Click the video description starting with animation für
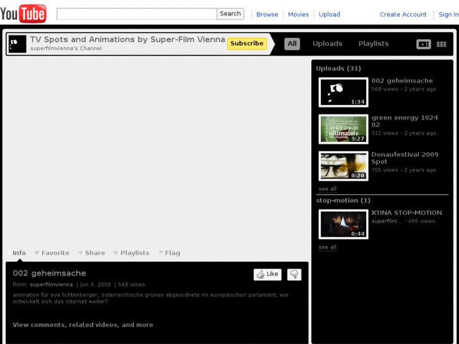459x344 pixels. pos(151,298)
